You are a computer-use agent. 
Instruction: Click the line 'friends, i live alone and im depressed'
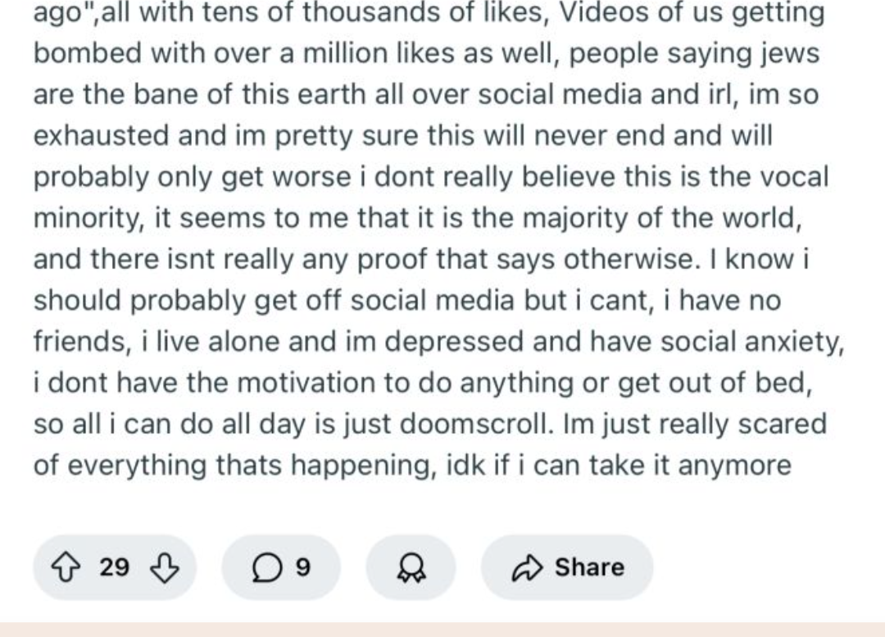tap(439, 342)
